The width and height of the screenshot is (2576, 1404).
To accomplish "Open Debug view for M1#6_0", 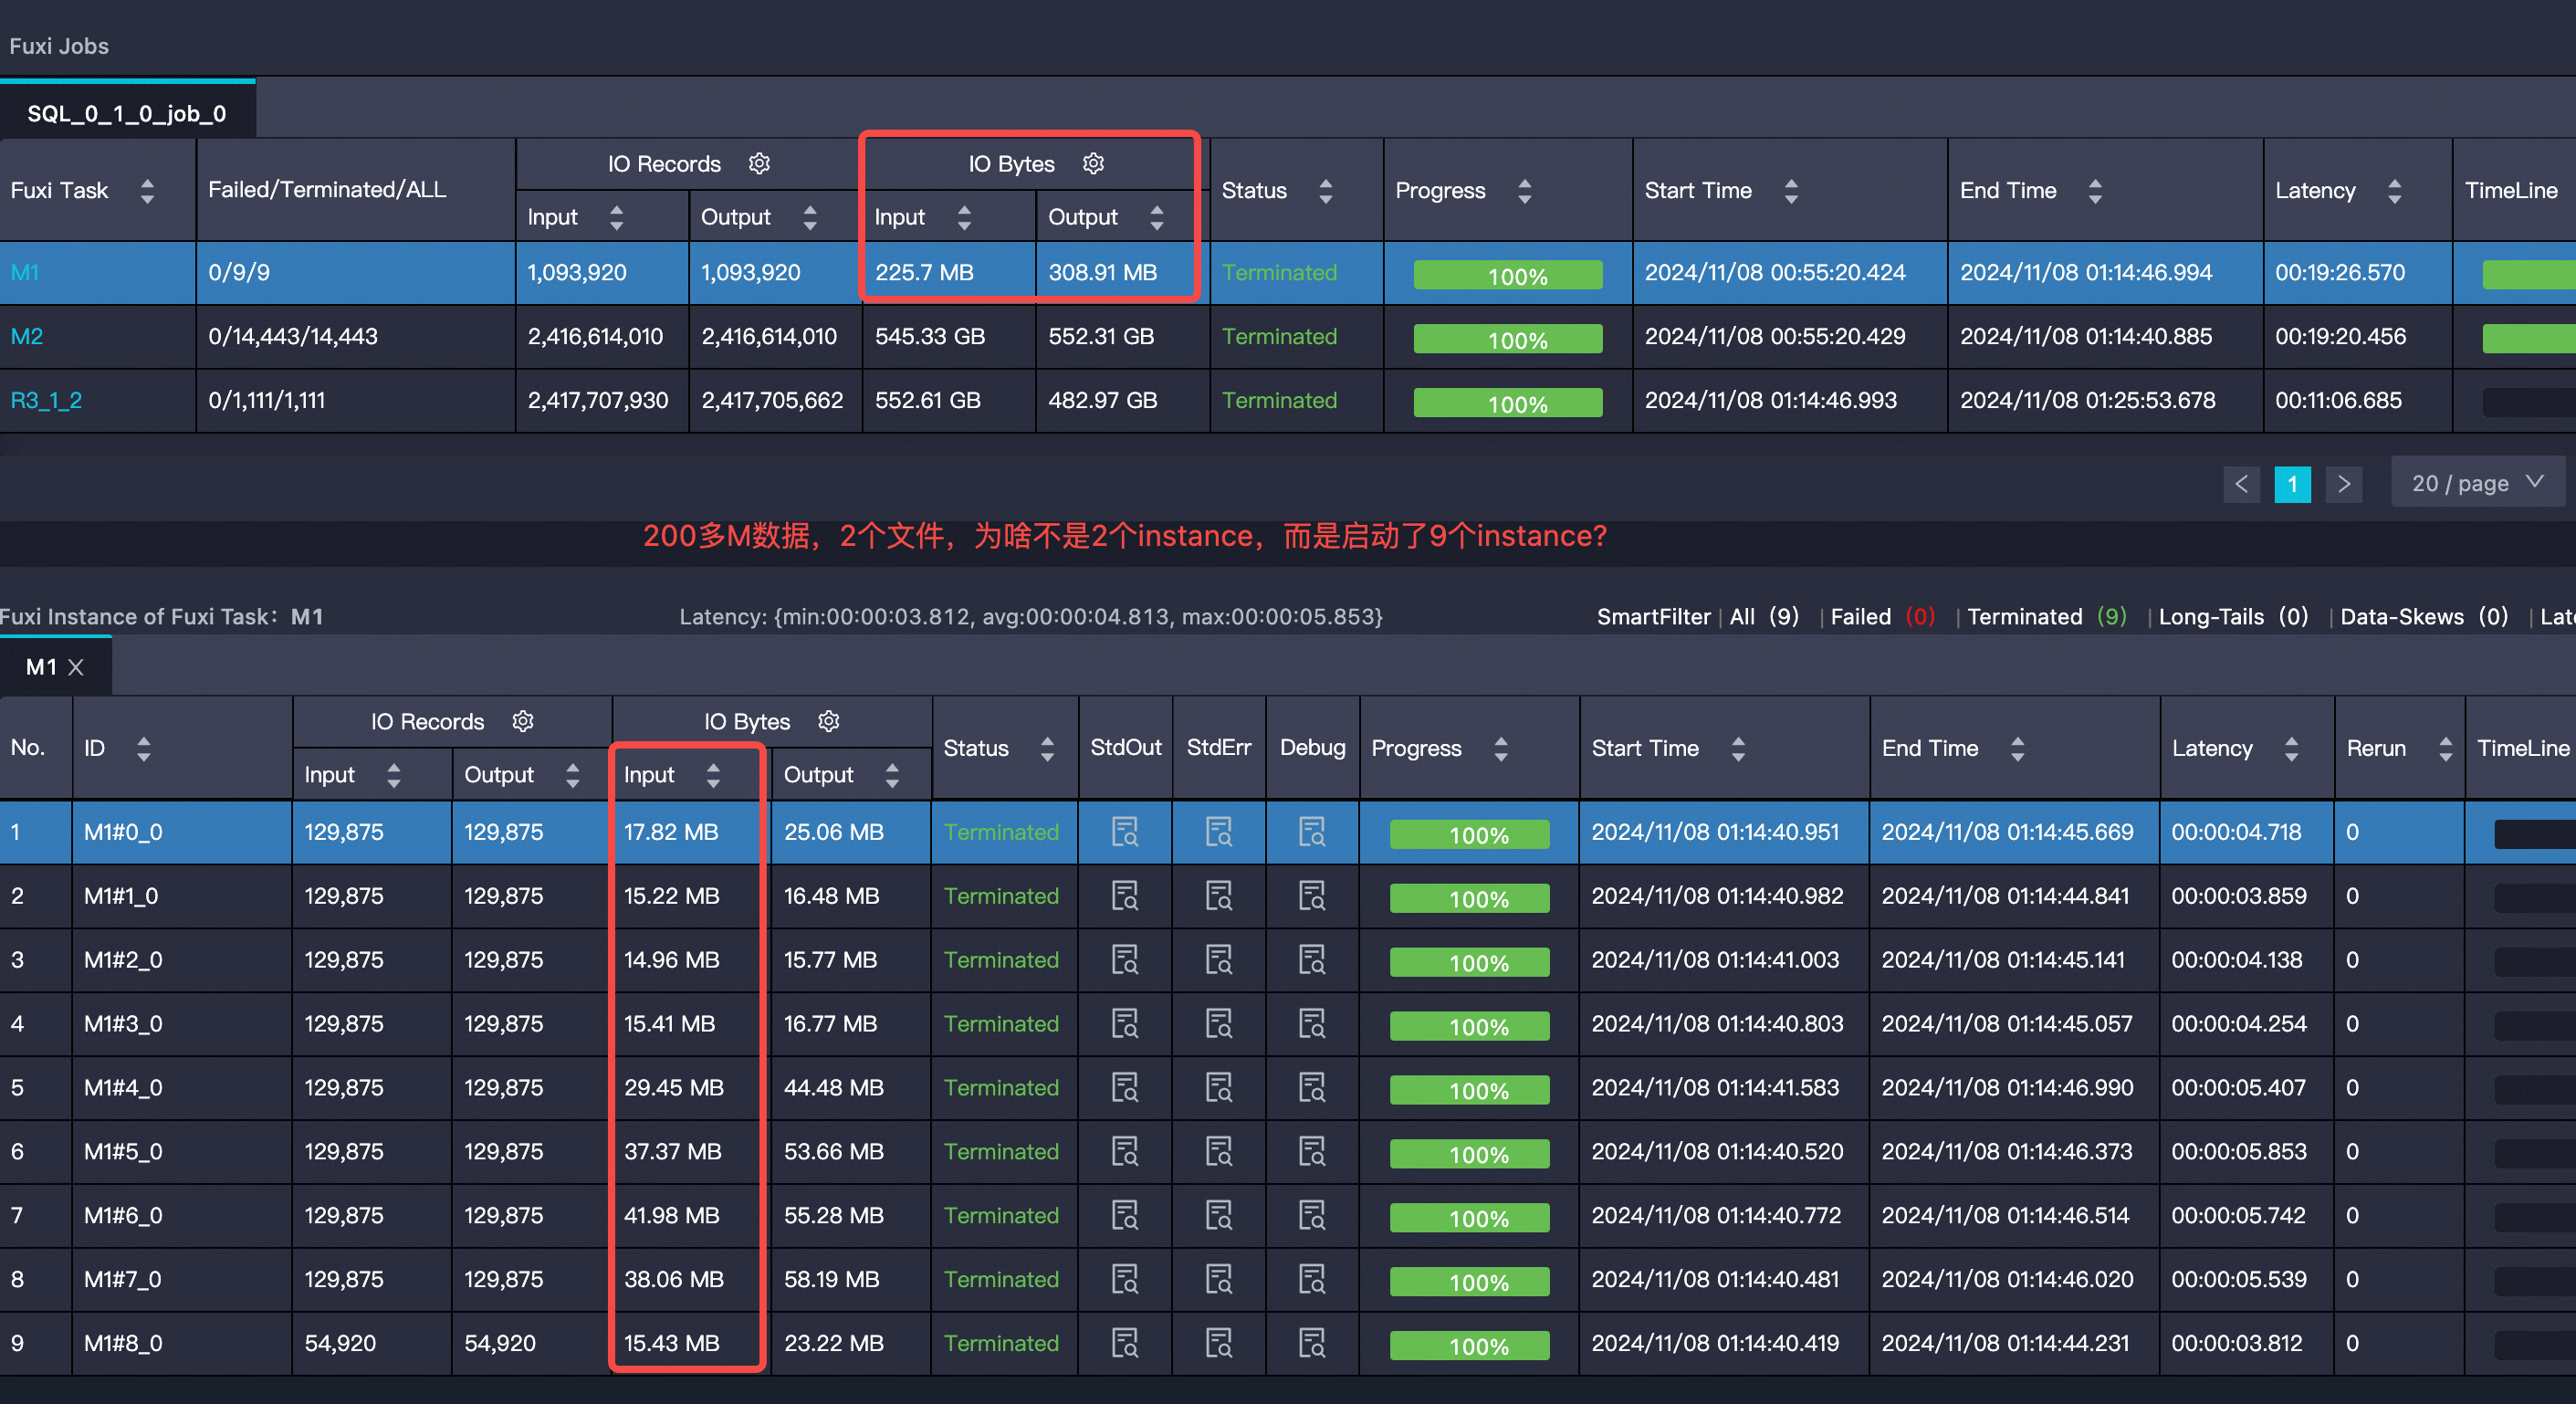I will coord(1312,1216).
